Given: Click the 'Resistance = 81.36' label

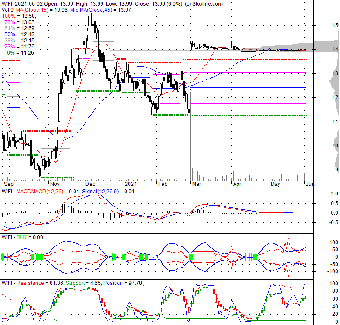Looking at the screenshot, I should (40, 283).
